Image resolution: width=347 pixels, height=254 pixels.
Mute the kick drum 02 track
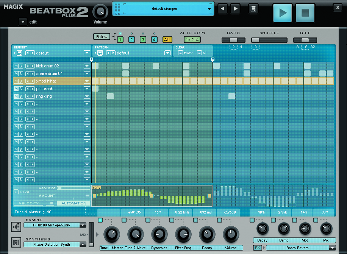(x=16, y=66)
